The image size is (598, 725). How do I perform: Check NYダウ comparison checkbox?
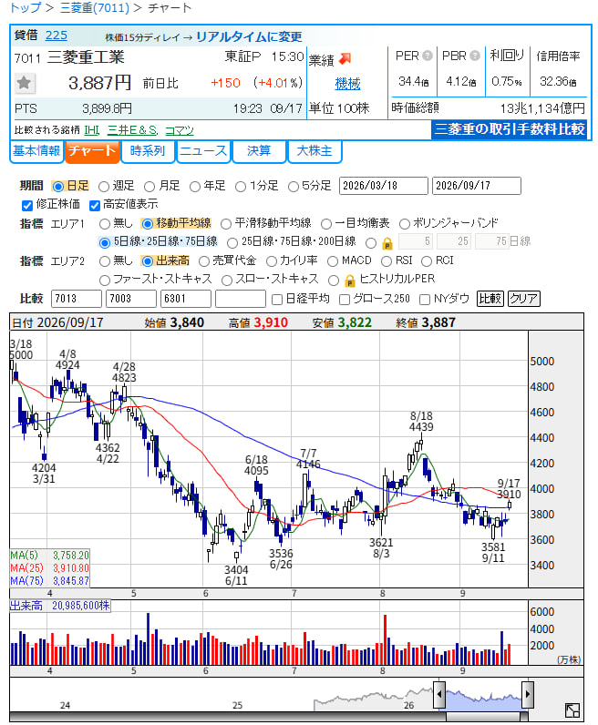[x=425, y=300]
